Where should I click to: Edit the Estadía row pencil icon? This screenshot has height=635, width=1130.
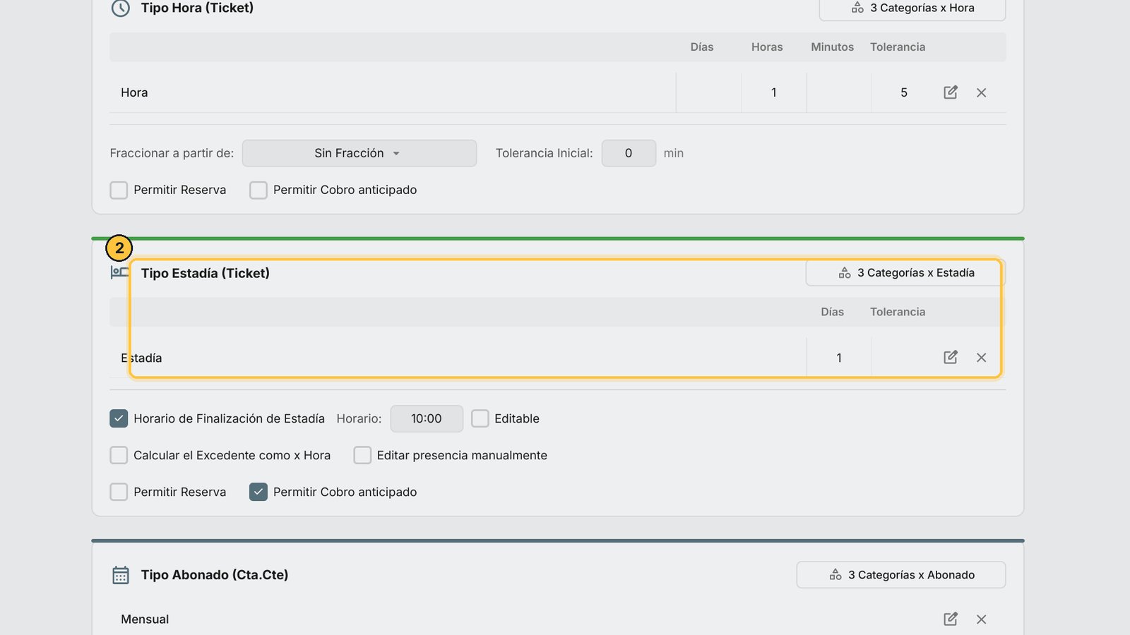[x=951, y=357]
